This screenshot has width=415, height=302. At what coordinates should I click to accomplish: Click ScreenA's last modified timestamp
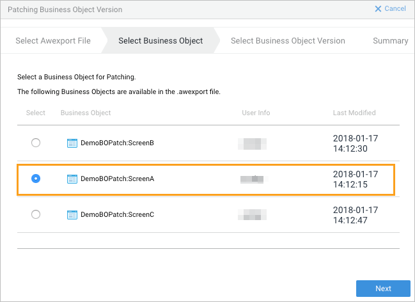[x=356, y=179]
